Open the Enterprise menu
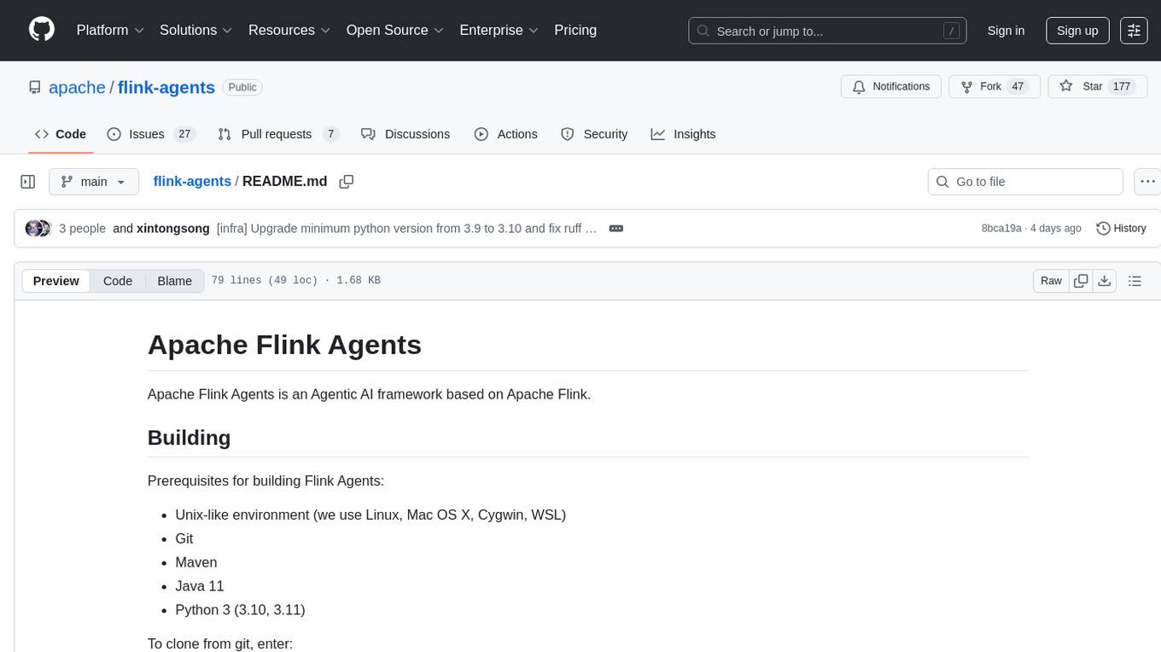 pyautogui.click(x=499, y=30)
